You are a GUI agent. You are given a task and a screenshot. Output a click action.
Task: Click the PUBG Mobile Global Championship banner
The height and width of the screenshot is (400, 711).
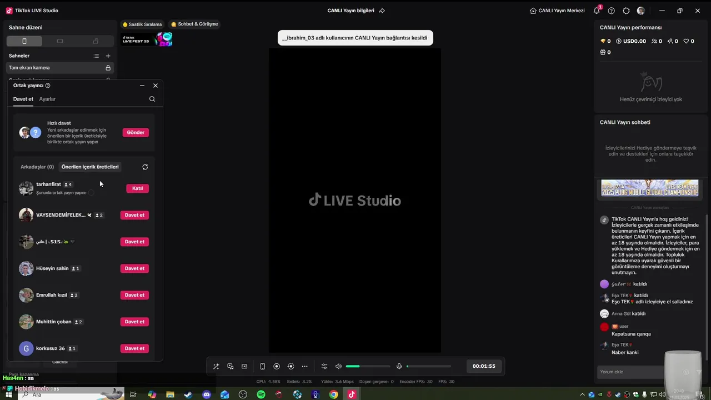[650, 188]
